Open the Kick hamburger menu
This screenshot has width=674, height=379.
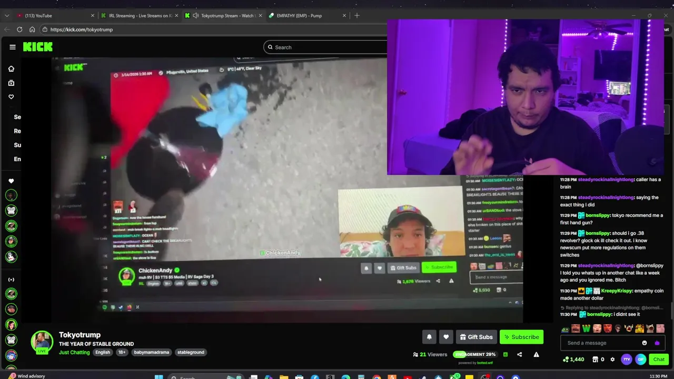point(13,47)
